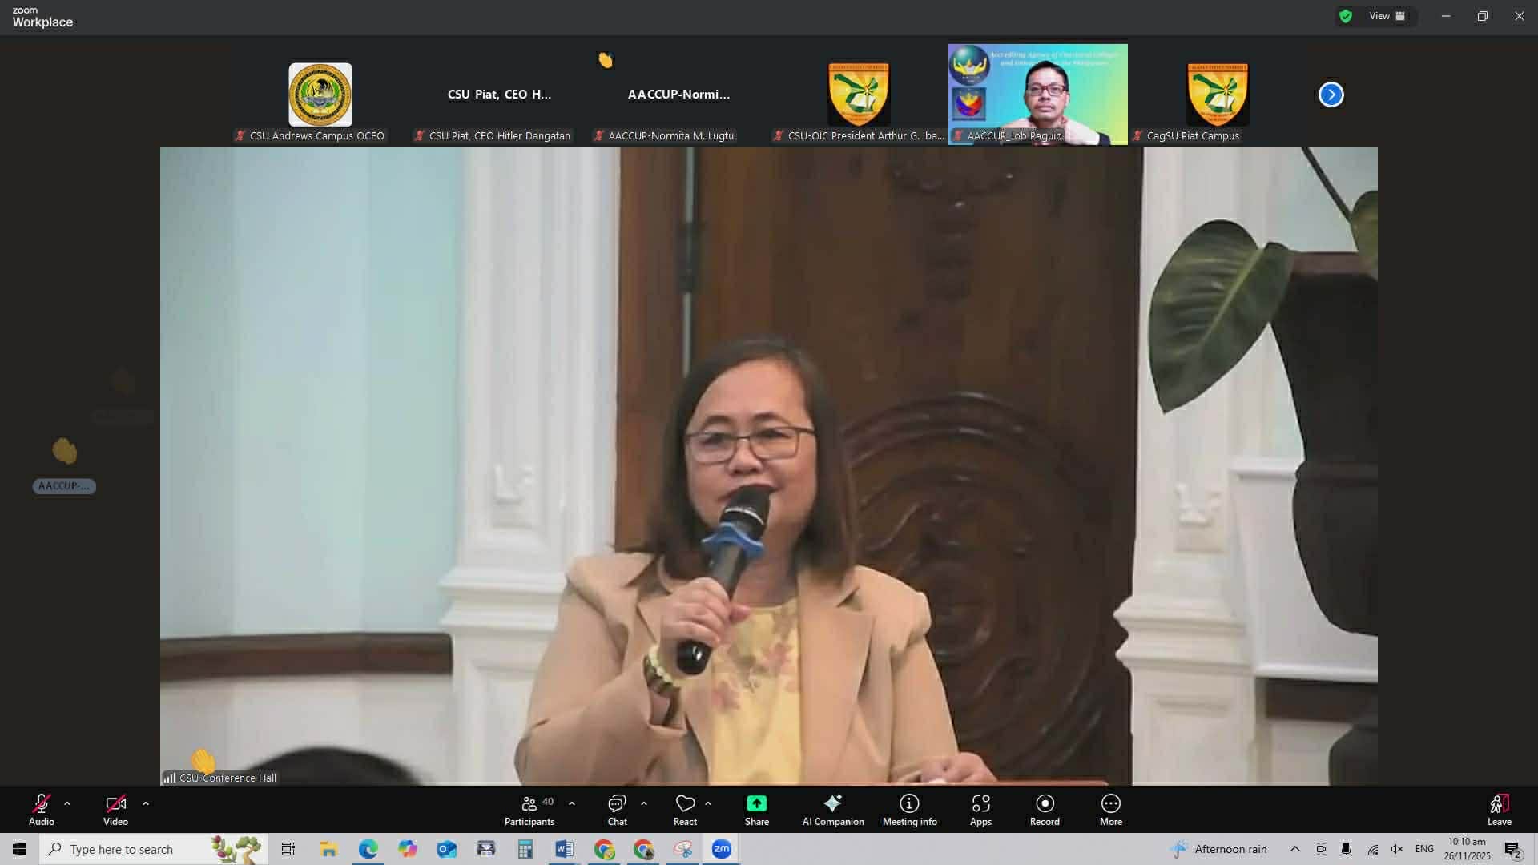
Task: Open the Chat panel
Action: click(617, 809)
